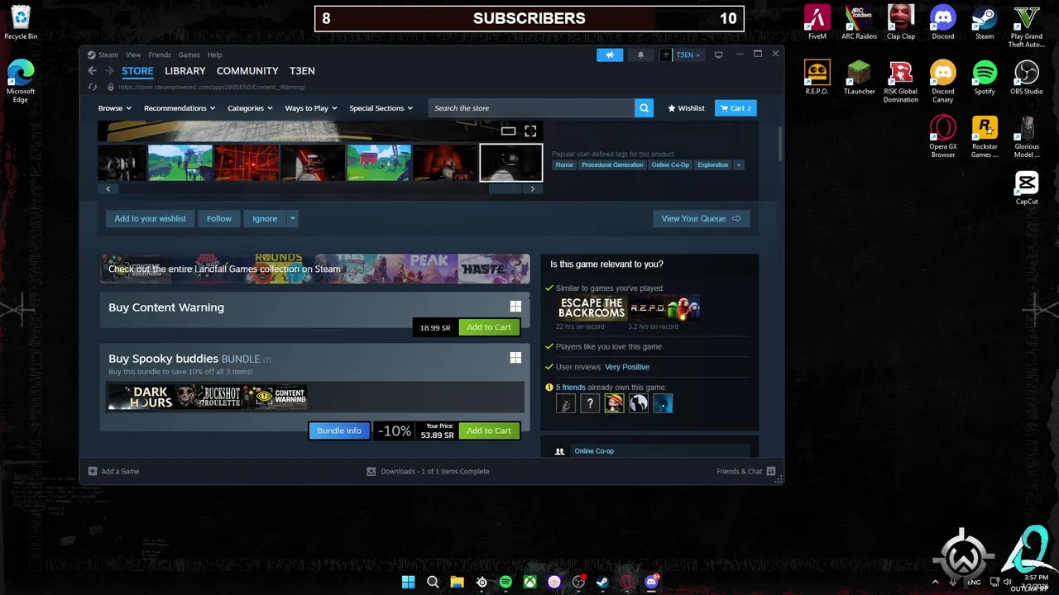Switch to Big Picture mode icon
1059x595 pixels.
[x=718, y=55]
